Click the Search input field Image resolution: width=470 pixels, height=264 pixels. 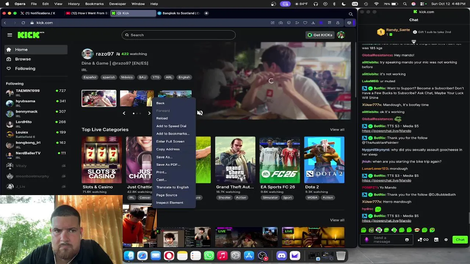pyautogui.click(x=178, y=35)
